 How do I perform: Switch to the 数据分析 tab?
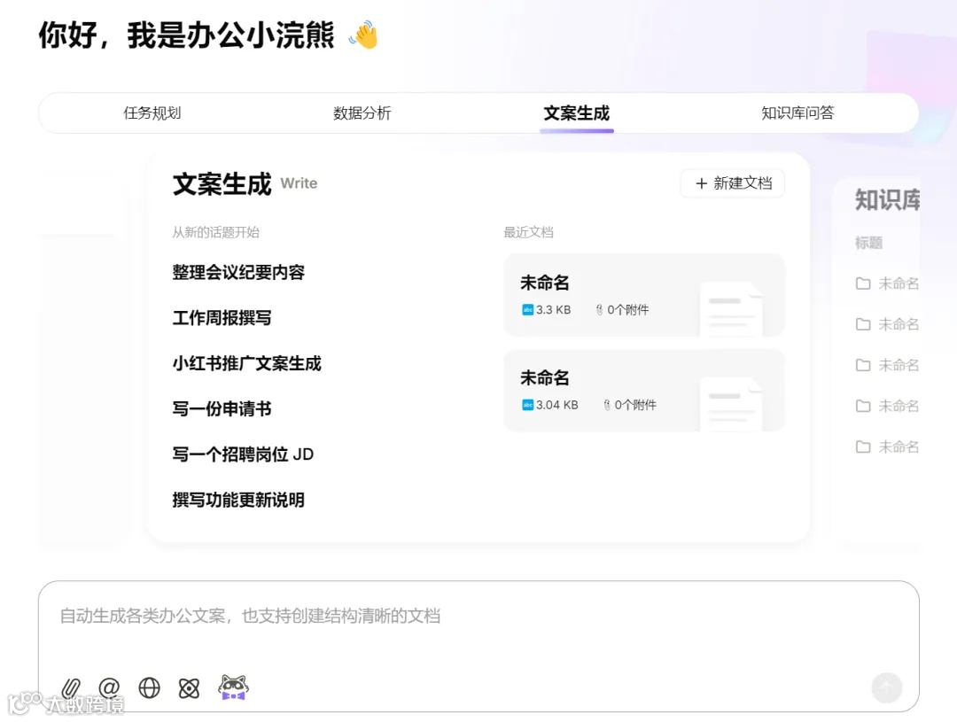363,113
